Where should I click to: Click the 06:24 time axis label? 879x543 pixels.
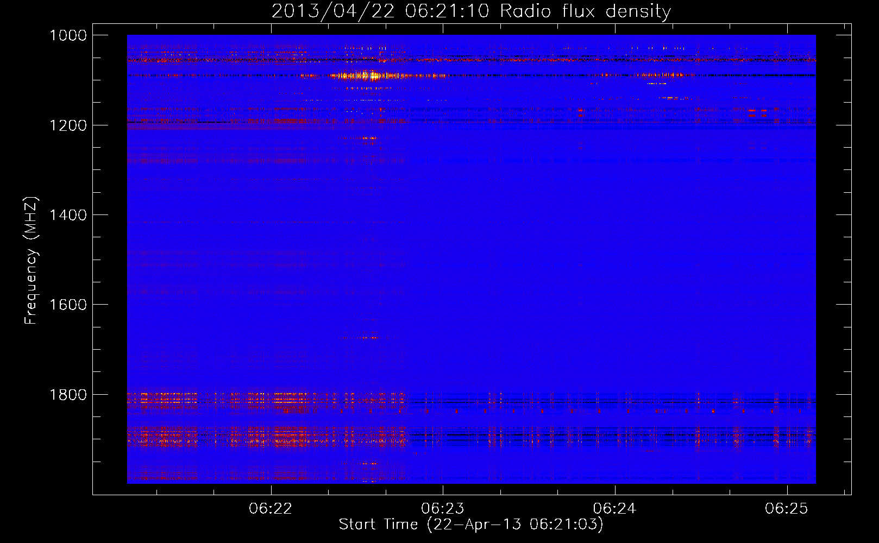pos(614,508)
